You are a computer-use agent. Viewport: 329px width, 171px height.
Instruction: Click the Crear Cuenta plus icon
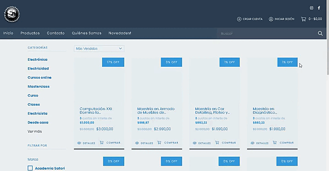pyautogui.click(x=239, y=19)
